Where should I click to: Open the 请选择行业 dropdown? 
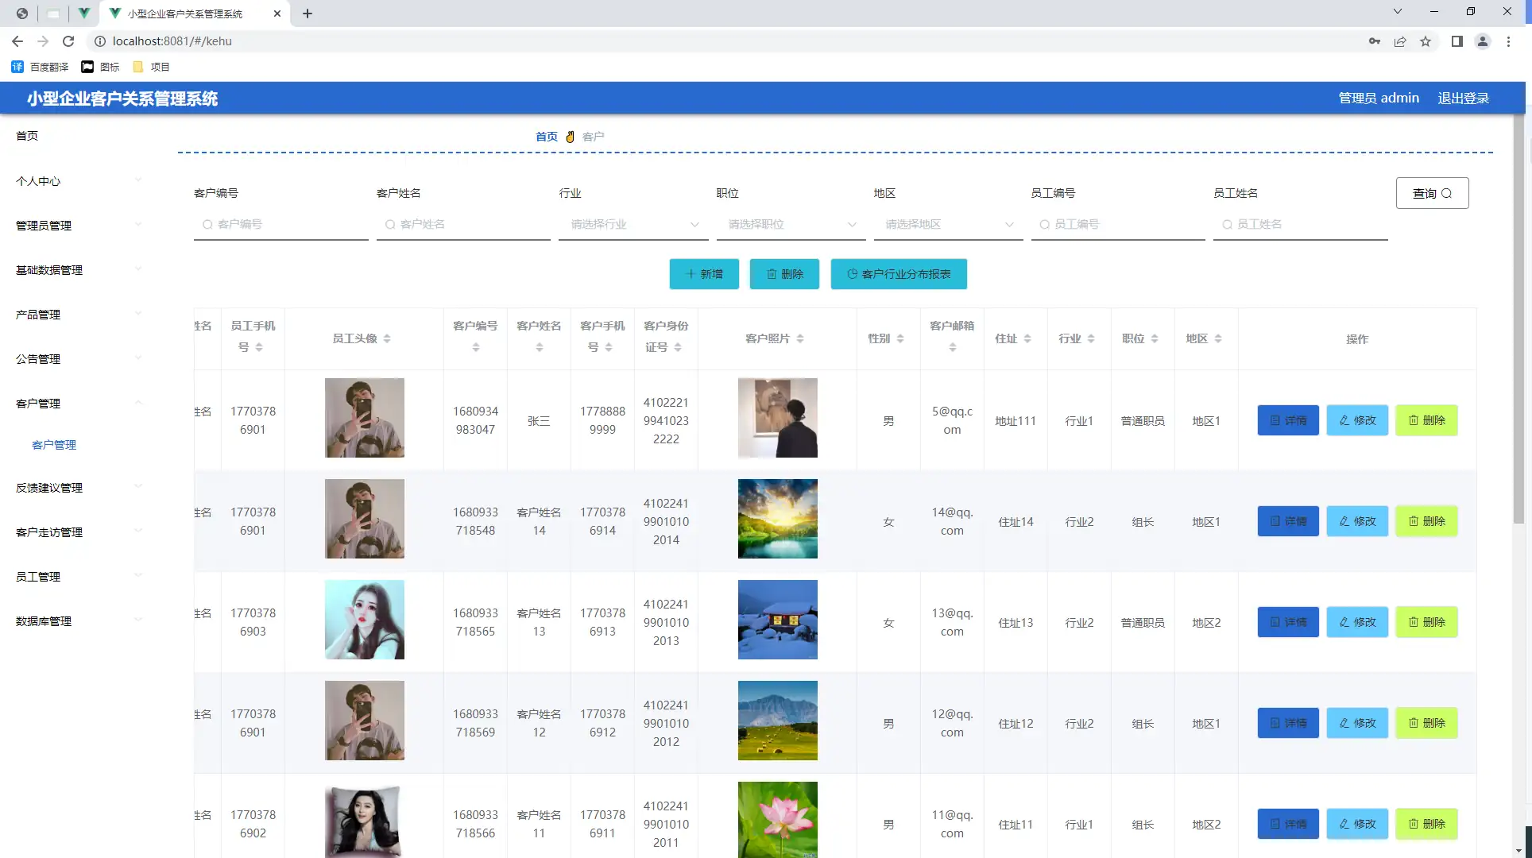(x=632, y=224)
